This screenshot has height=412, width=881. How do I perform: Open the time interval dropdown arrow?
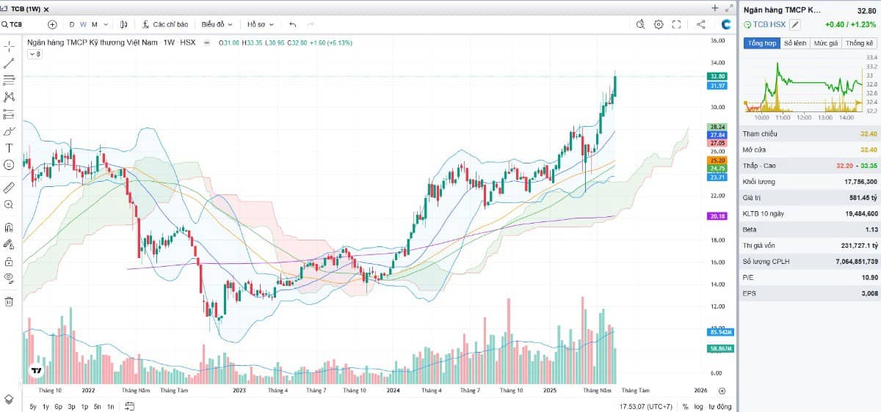106,24
